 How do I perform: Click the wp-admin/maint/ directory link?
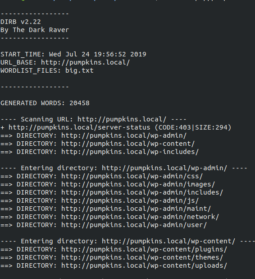[x=136, y=209]
